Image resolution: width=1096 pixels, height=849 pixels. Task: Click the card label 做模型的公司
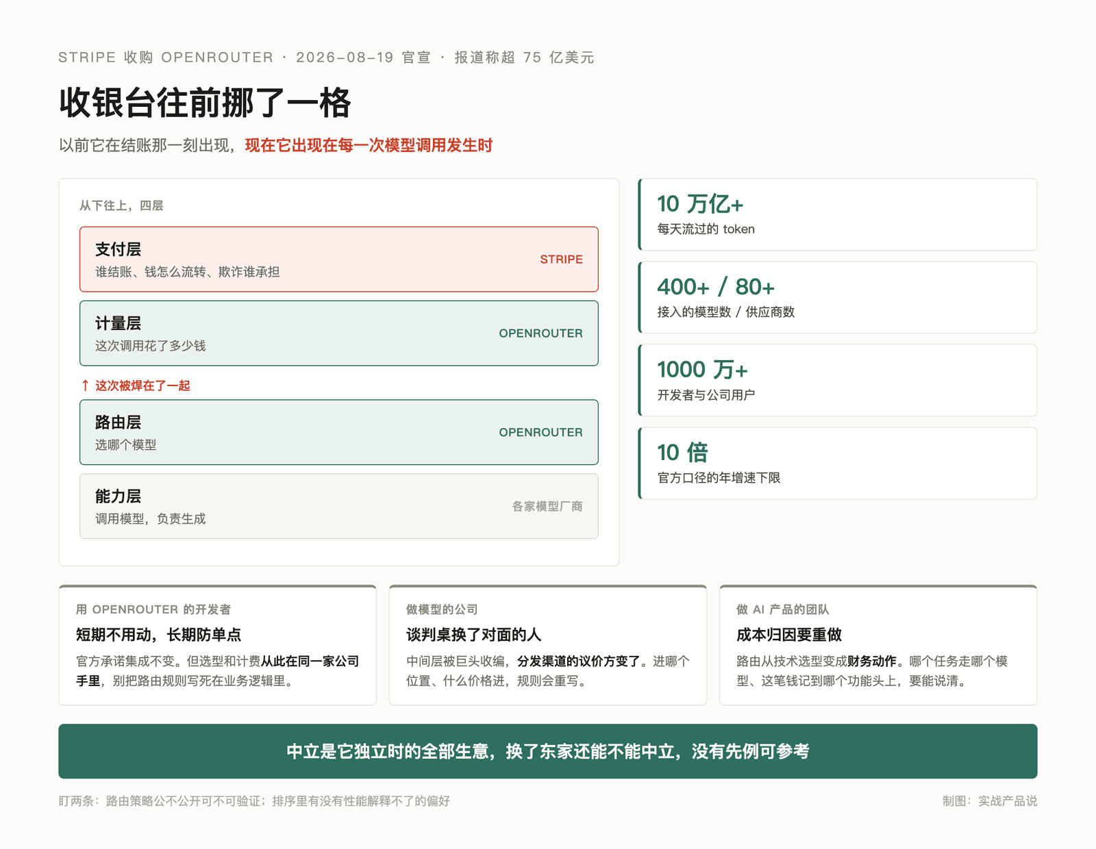(442, 609)
